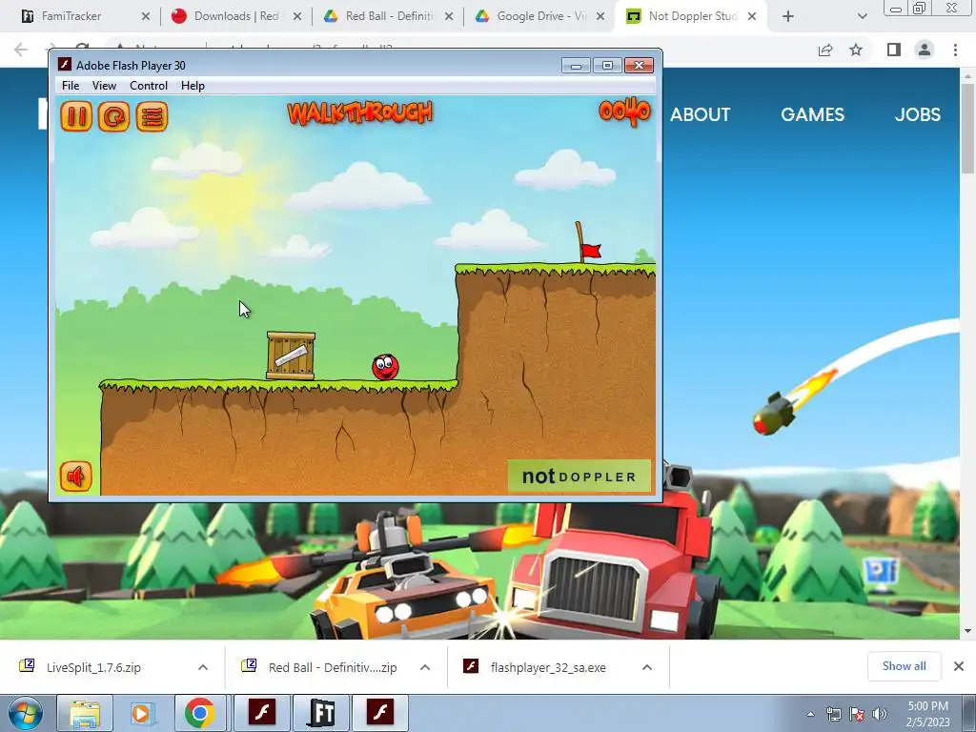The height and width of the screenshot is (732, 976).
Task: Open the Windows Start menu
Action: 26,713
